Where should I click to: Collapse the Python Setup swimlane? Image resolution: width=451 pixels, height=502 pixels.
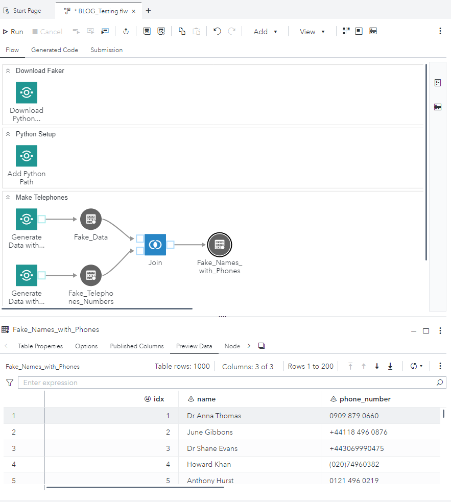[8, 134]
